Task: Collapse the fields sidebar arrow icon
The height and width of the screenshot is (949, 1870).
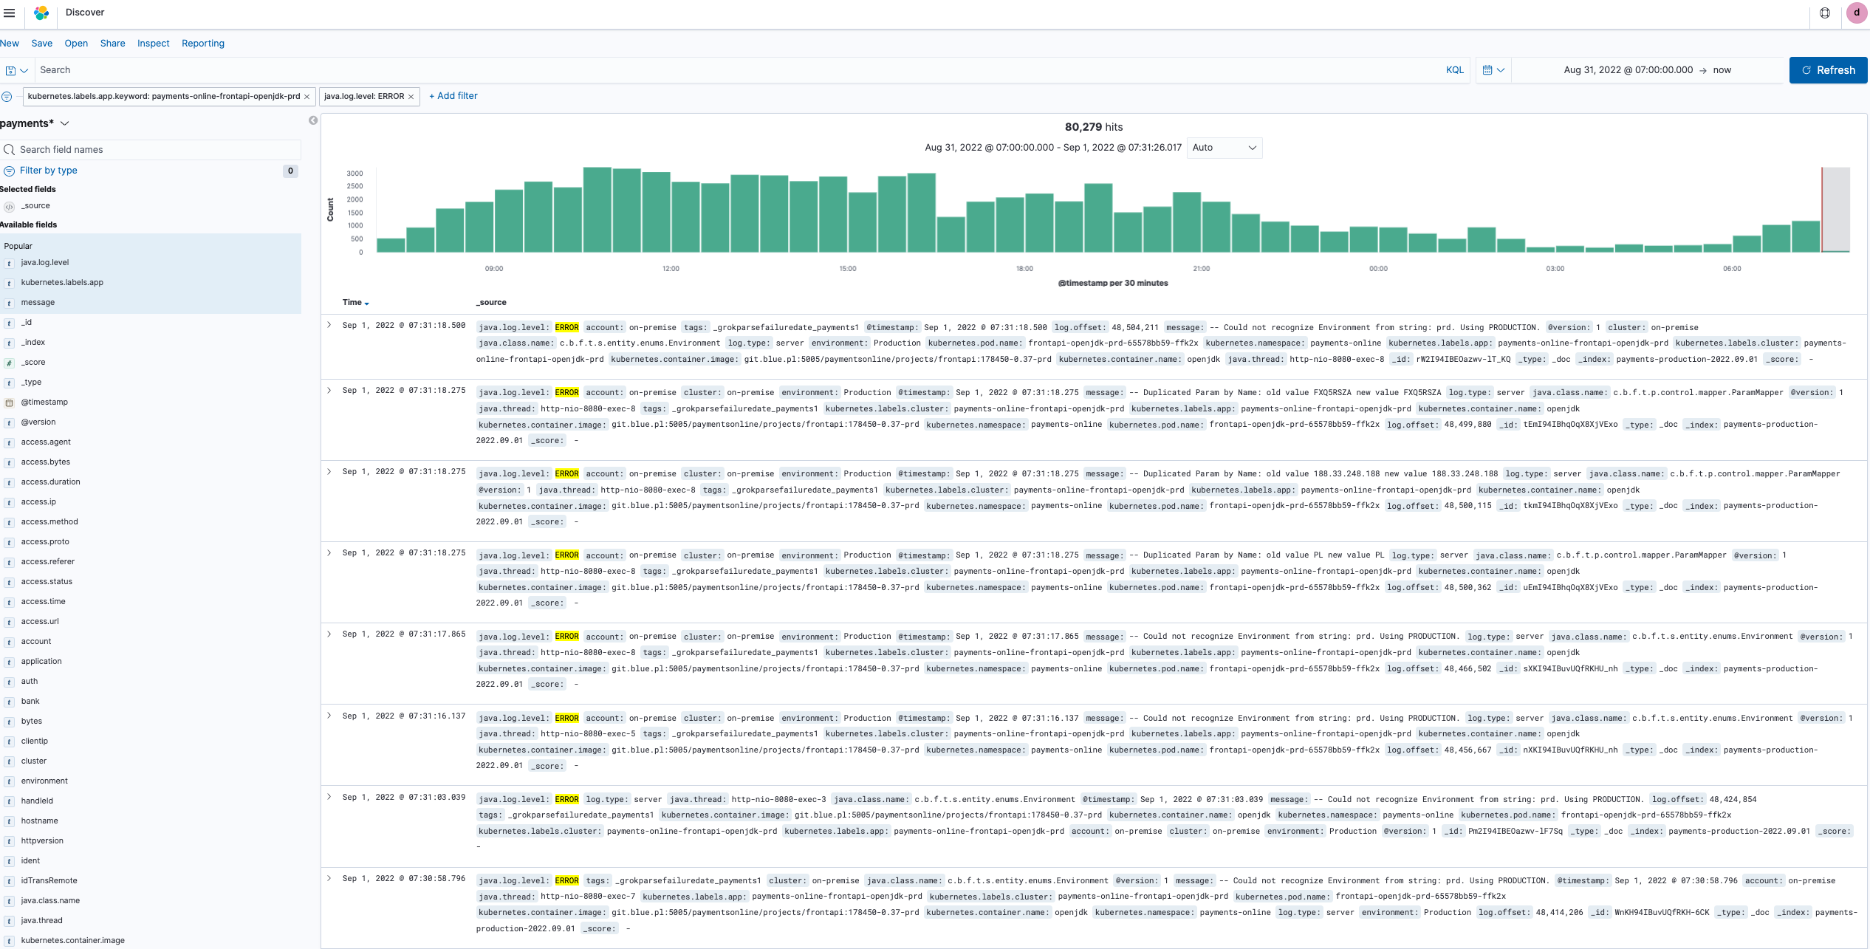Action: tap(313, 120)
